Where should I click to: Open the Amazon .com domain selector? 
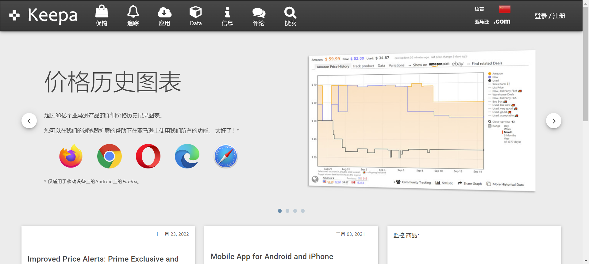tap(502, 21)
